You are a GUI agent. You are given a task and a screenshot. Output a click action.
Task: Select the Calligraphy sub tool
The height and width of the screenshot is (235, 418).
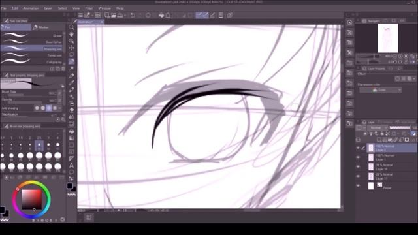click(31, 62)
